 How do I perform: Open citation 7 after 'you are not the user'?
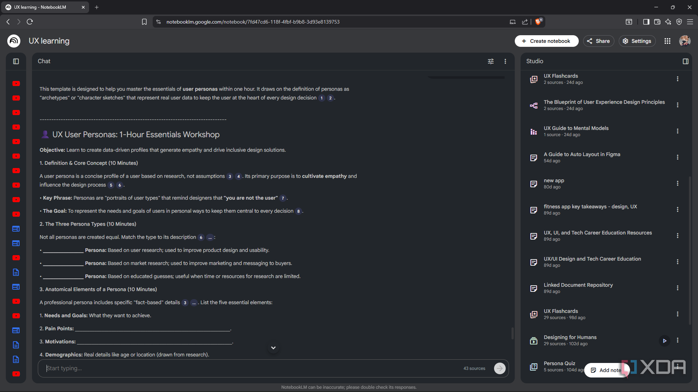coord(283,198)
